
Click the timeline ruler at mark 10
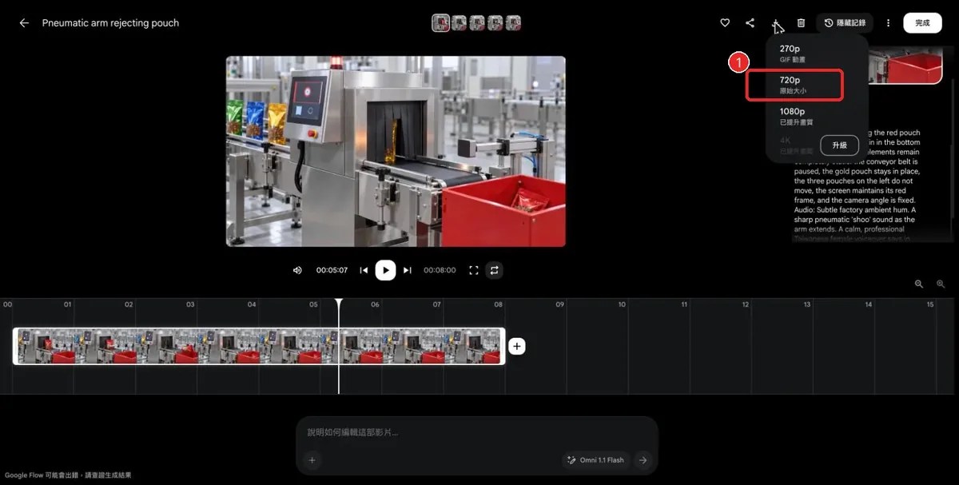[622, 304]
